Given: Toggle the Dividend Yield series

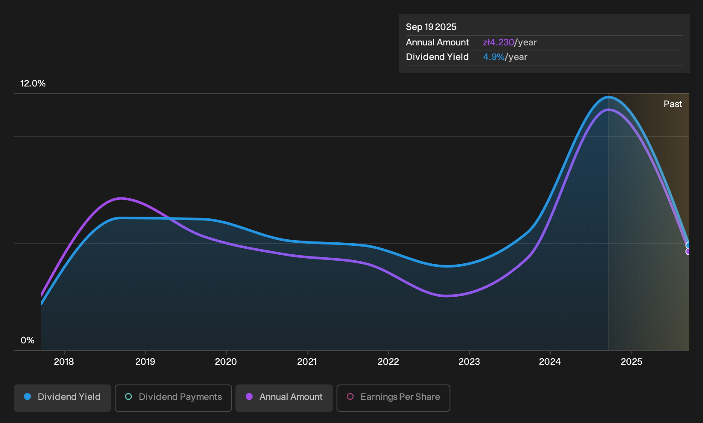Looking at the screenshot, I should [63, 398].
